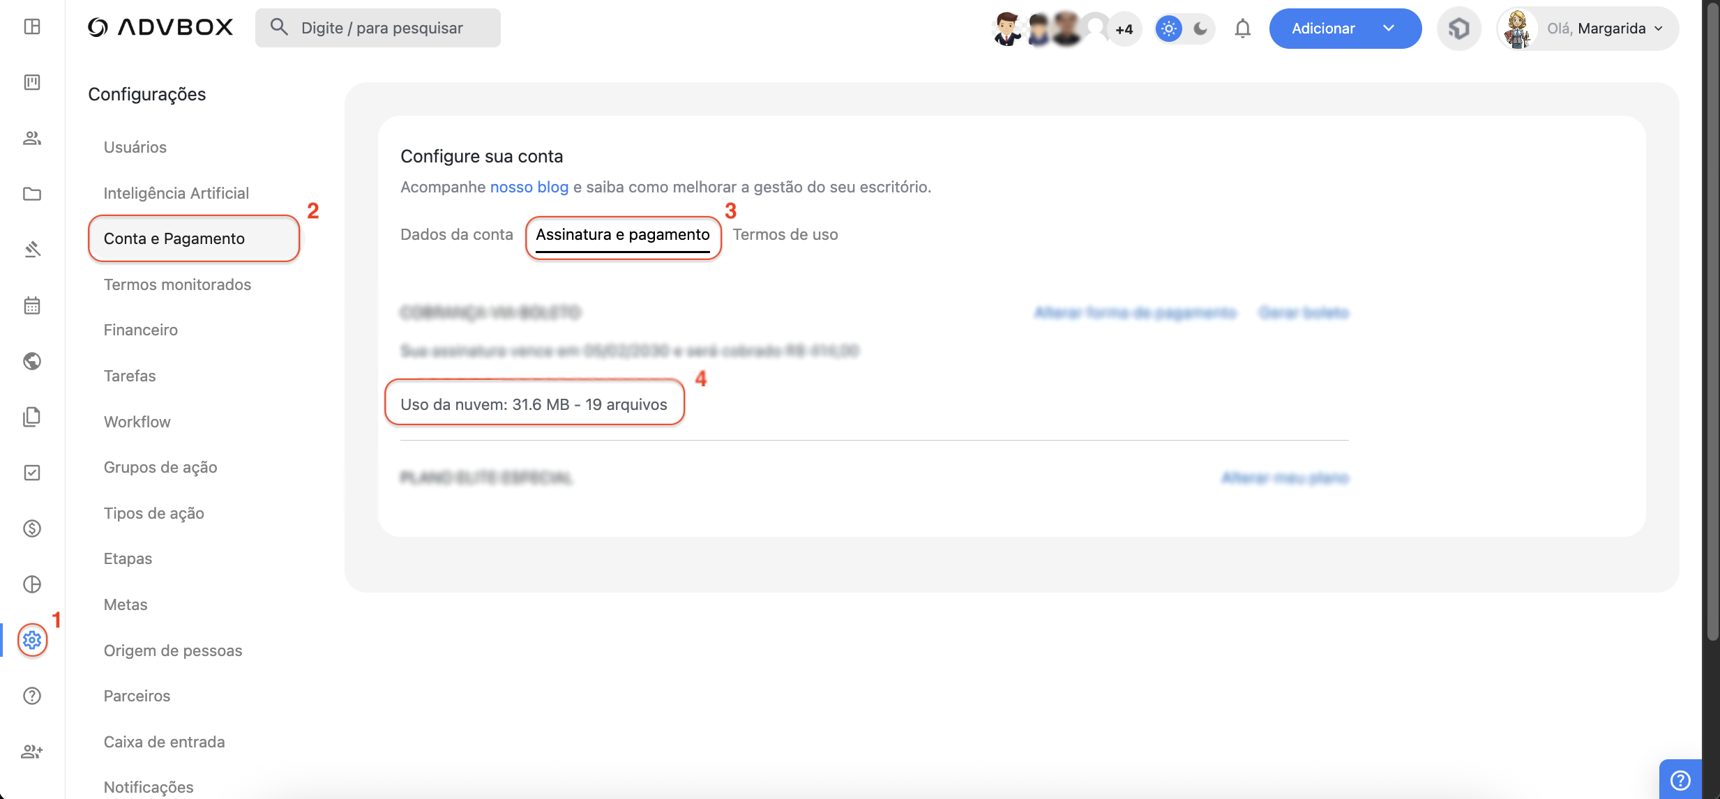
Task: Click the notification bell icon
Action: coord(1242,29)
